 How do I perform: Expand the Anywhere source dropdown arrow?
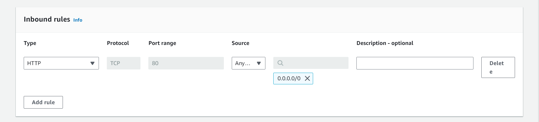point(259,63)
